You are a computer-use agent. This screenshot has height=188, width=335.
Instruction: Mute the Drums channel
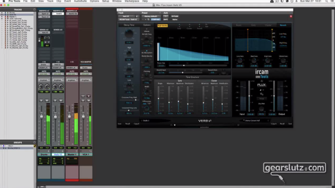(47, 101)
